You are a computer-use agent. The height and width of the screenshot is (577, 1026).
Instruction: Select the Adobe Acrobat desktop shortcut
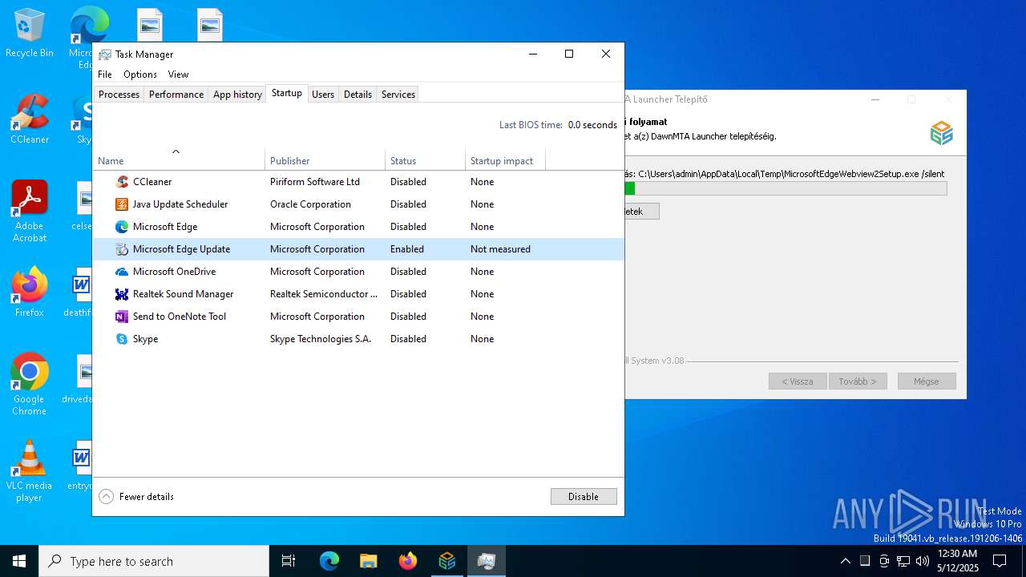(30, 212)
